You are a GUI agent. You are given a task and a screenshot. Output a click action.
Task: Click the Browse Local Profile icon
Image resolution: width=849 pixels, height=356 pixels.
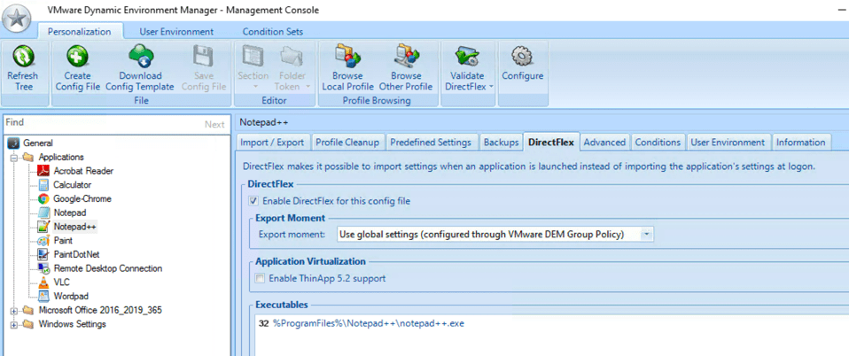(x=347, y=58)
